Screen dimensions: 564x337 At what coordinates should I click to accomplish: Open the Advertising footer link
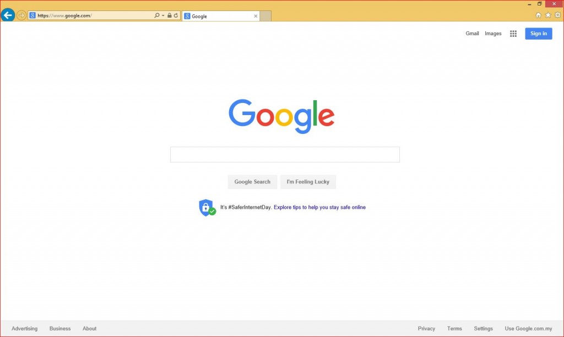pos(24,328)
